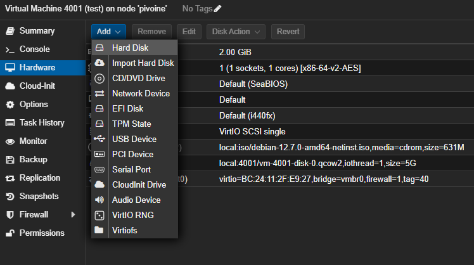
Task: Click the pencil icon to edit tags
Action: tap(217, 9)
